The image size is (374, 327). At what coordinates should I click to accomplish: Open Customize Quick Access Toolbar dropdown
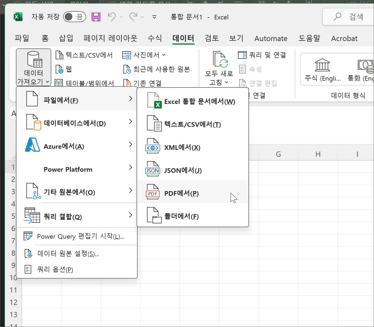154,17
